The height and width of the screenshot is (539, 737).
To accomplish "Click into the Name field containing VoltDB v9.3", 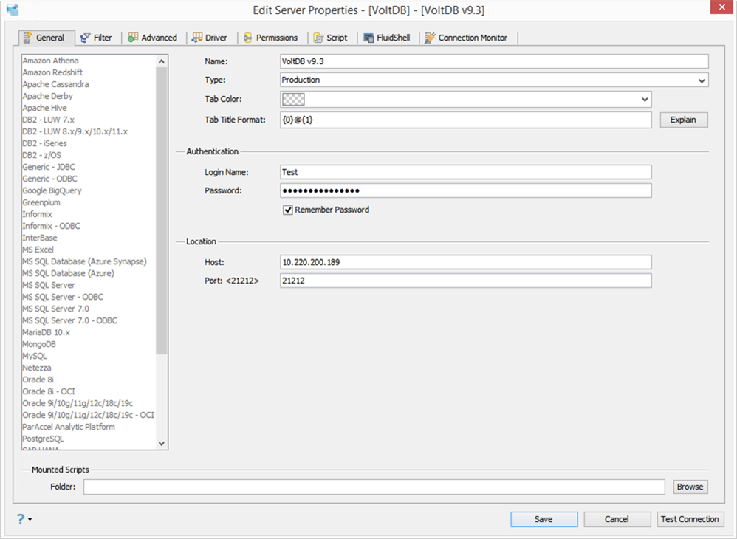I will click(x=494, y=61).
